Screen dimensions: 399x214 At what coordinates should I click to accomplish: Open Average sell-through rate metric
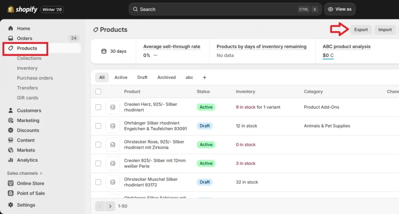click(x=172, y=47)
